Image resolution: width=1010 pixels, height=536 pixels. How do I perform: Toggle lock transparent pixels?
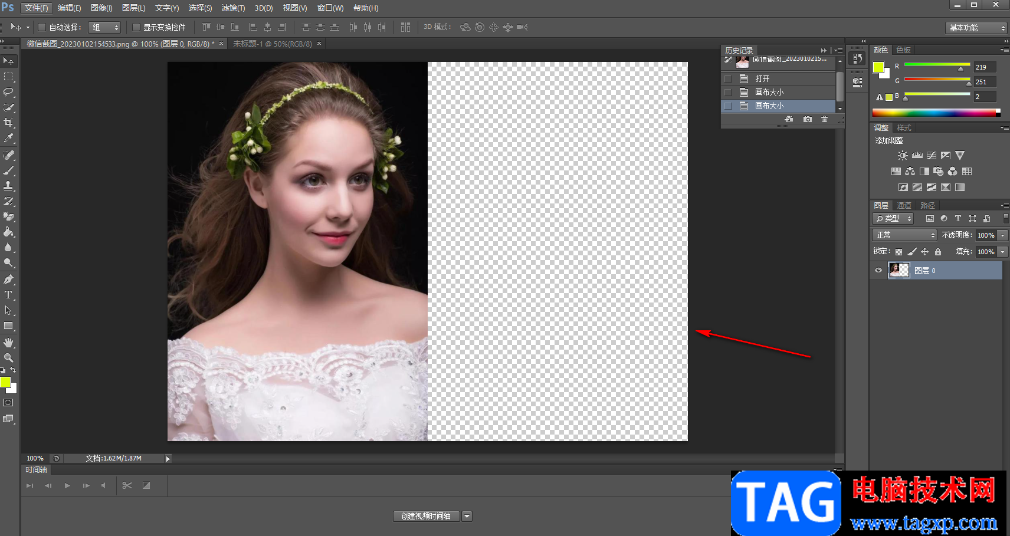click(x=898, y=252)
